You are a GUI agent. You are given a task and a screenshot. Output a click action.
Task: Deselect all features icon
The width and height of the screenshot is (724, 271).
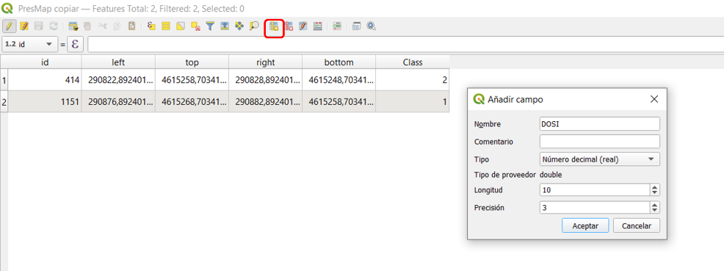tap(195, 26)
